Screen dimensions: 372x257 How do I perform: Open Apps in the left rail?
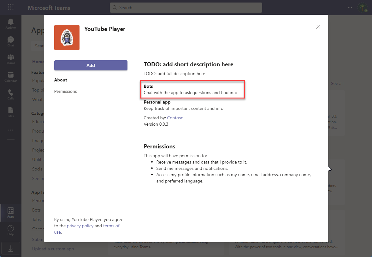coord(11,213)
